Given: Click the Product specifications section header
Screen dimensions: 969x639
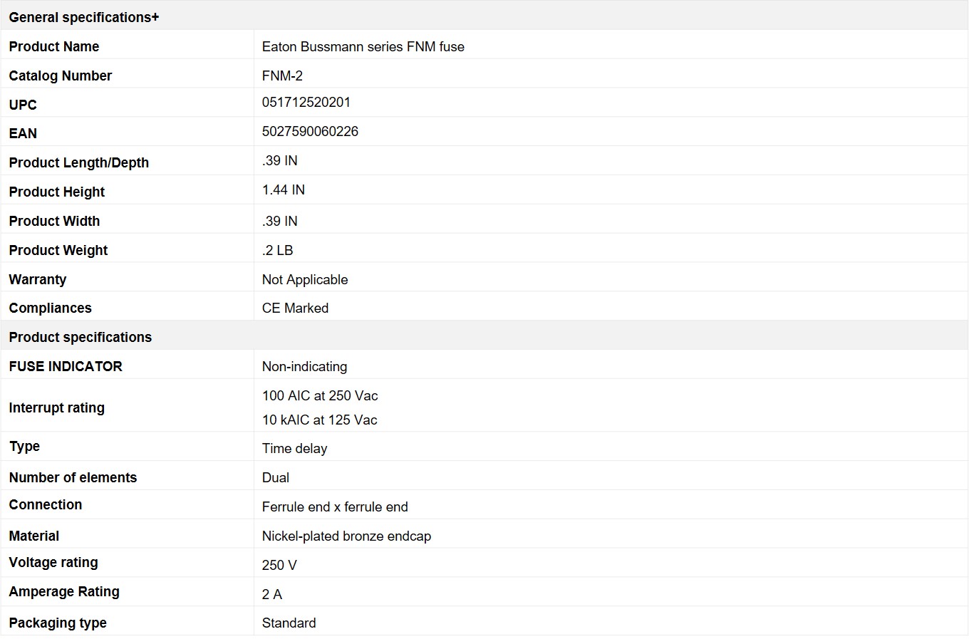Looking at the screenshot, I should (x=81, y=337).
